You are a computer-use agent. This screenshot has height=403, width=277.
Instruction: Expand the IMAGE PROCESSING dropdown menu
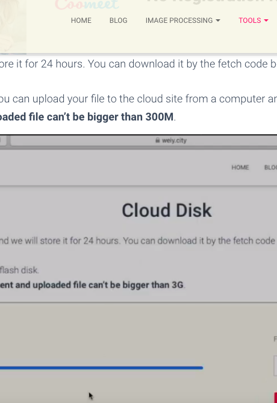coord(182,20)
